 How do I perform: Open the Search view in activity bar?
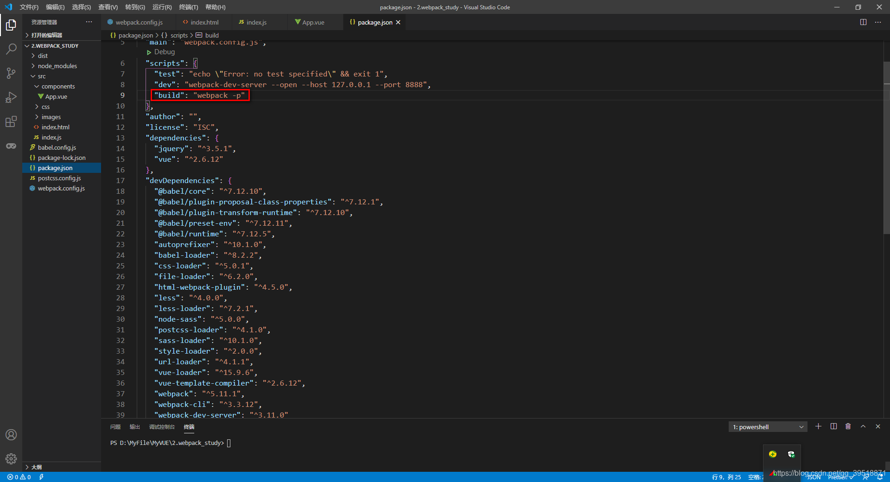coord(11,49)
